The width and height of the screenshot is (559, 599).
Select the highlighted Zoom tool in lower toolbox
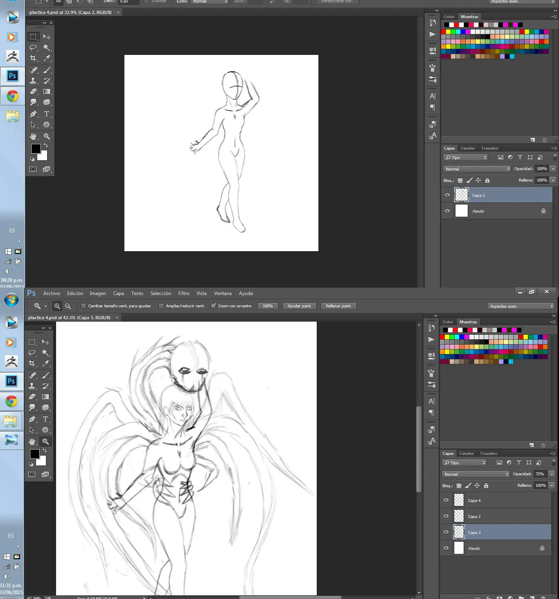pos(45,441)
